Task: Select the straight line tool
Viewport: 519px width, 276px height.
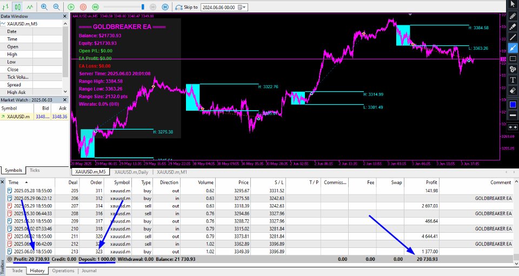Action: [x=513, y=37]
